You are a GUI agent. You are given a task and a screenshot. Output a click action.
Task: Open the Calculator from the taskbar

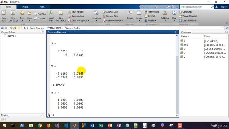coord(145,125)
